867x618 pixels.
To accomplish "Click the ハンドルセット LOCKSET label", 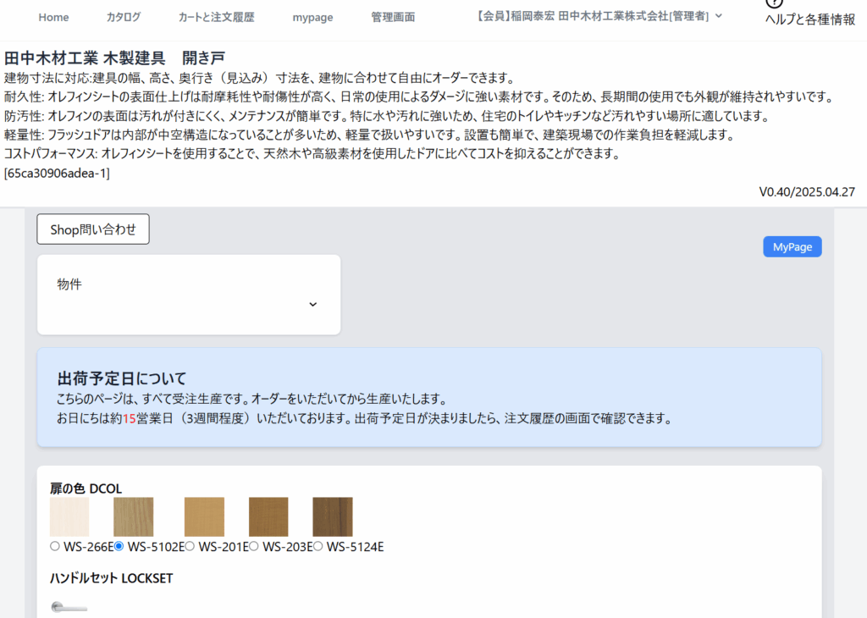I will coord(111,578).
